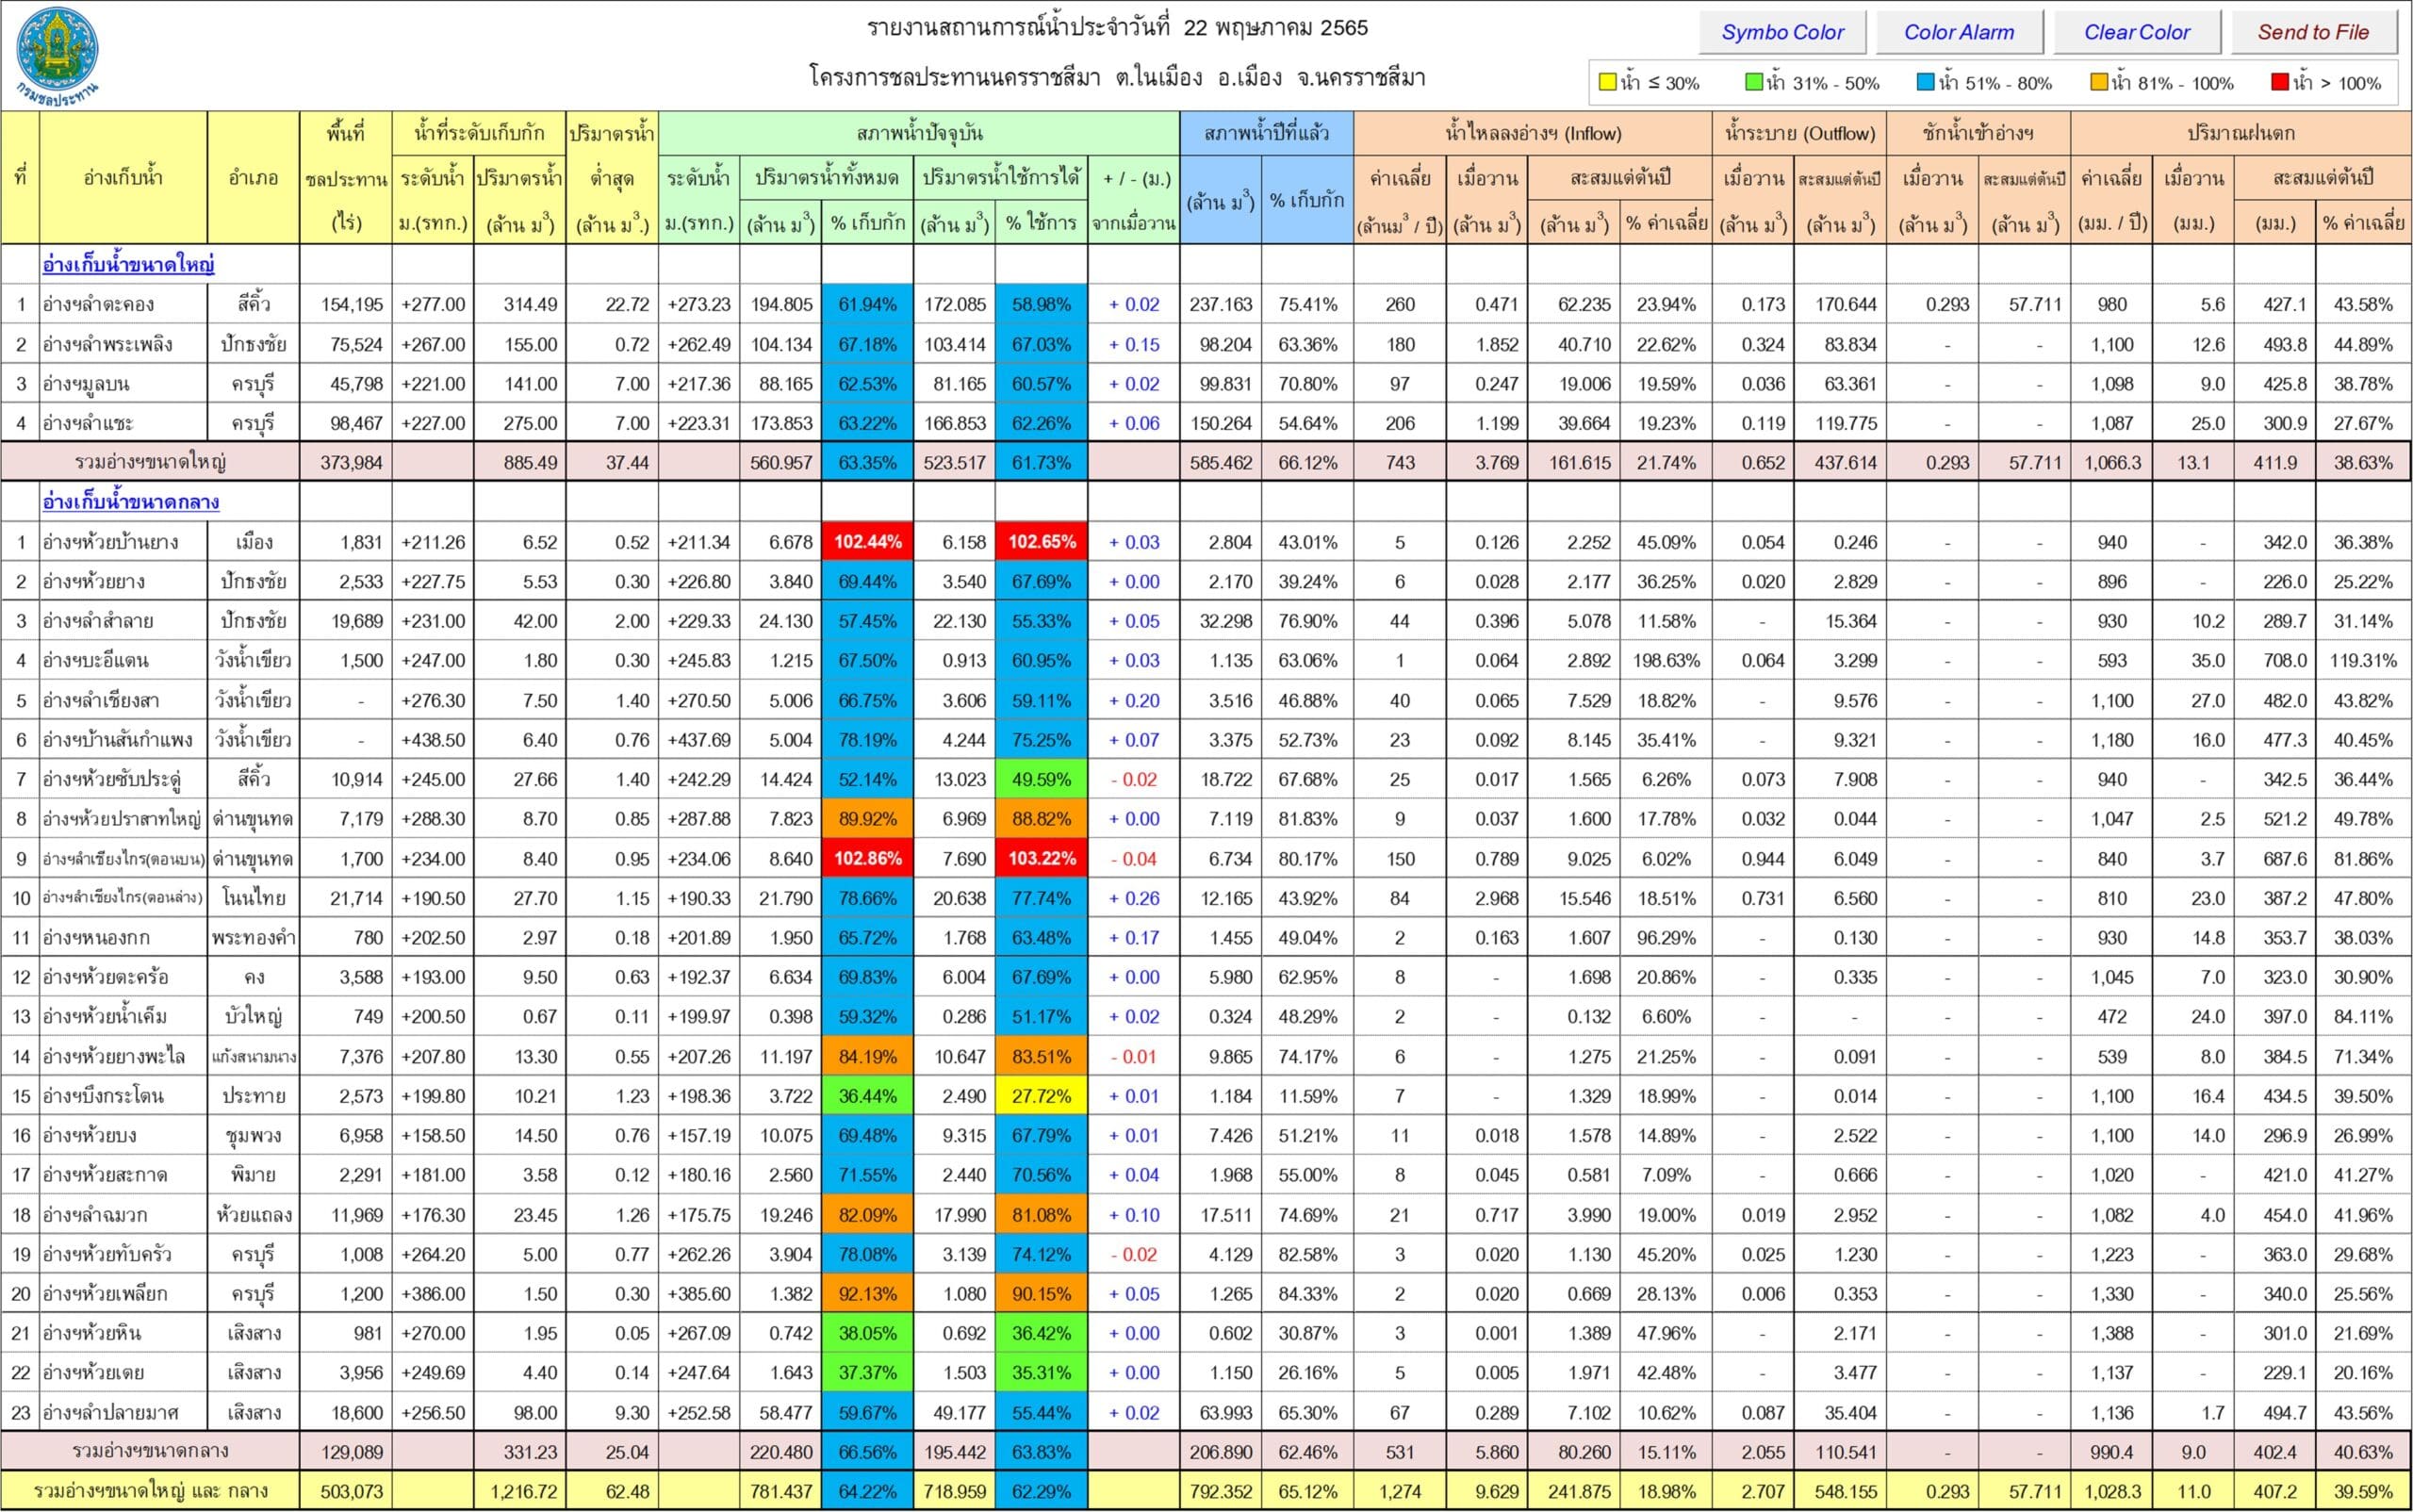This screenshot has width=2413, height=1512.
Task: Open the large reservoirs section link
Action: coord(128,265)
